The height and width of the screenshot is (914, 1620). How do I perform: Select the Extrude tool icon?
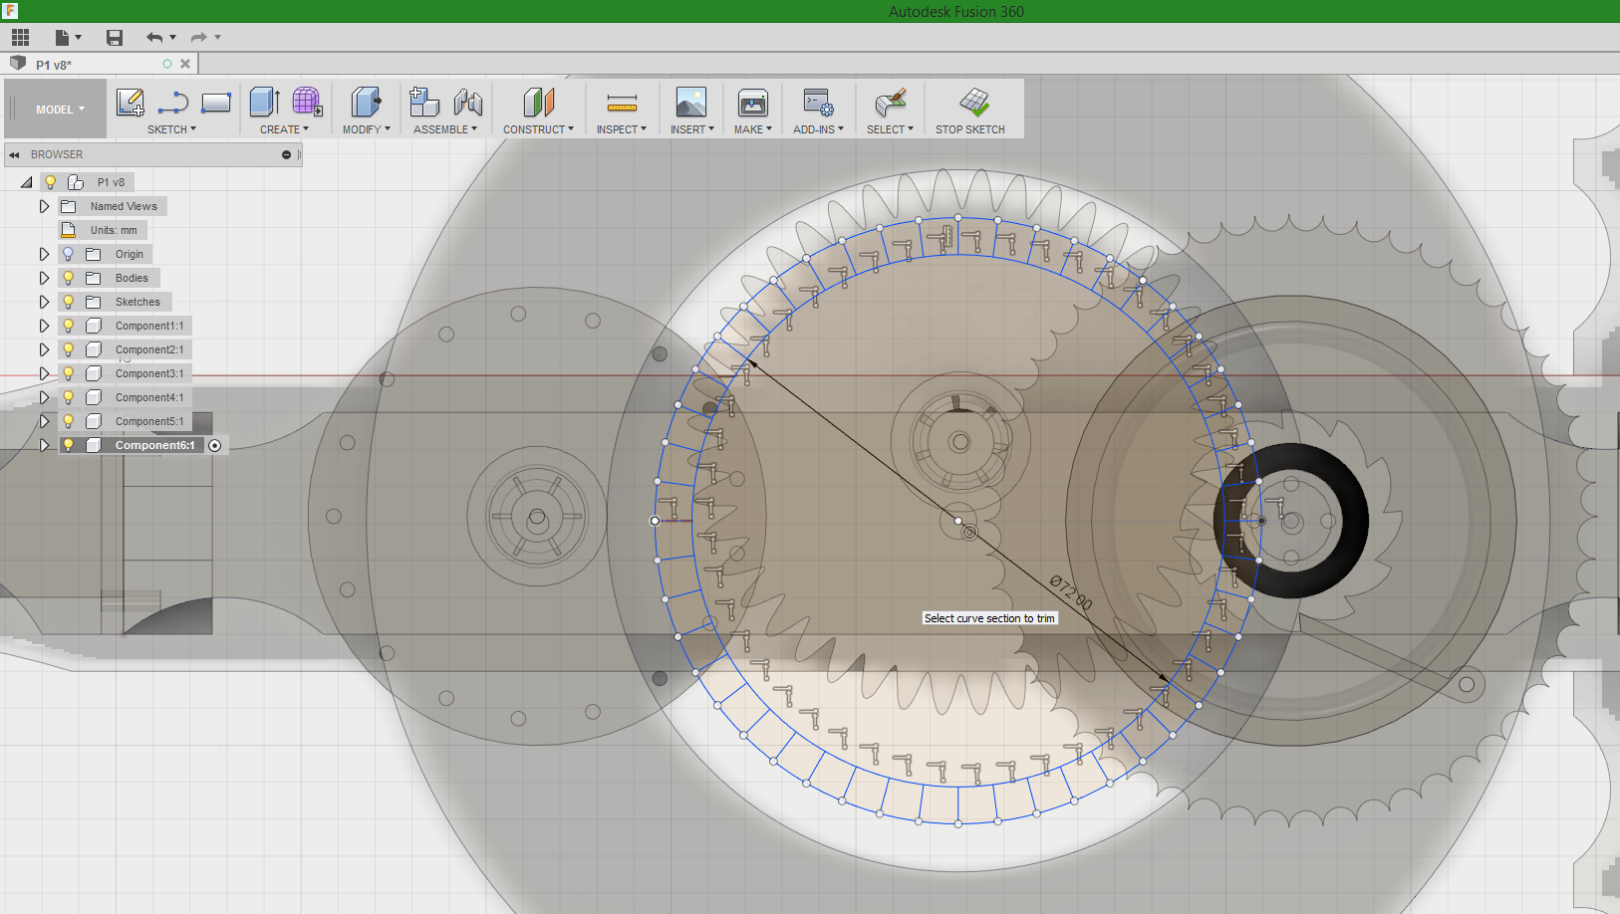click(x=264, y=102)
